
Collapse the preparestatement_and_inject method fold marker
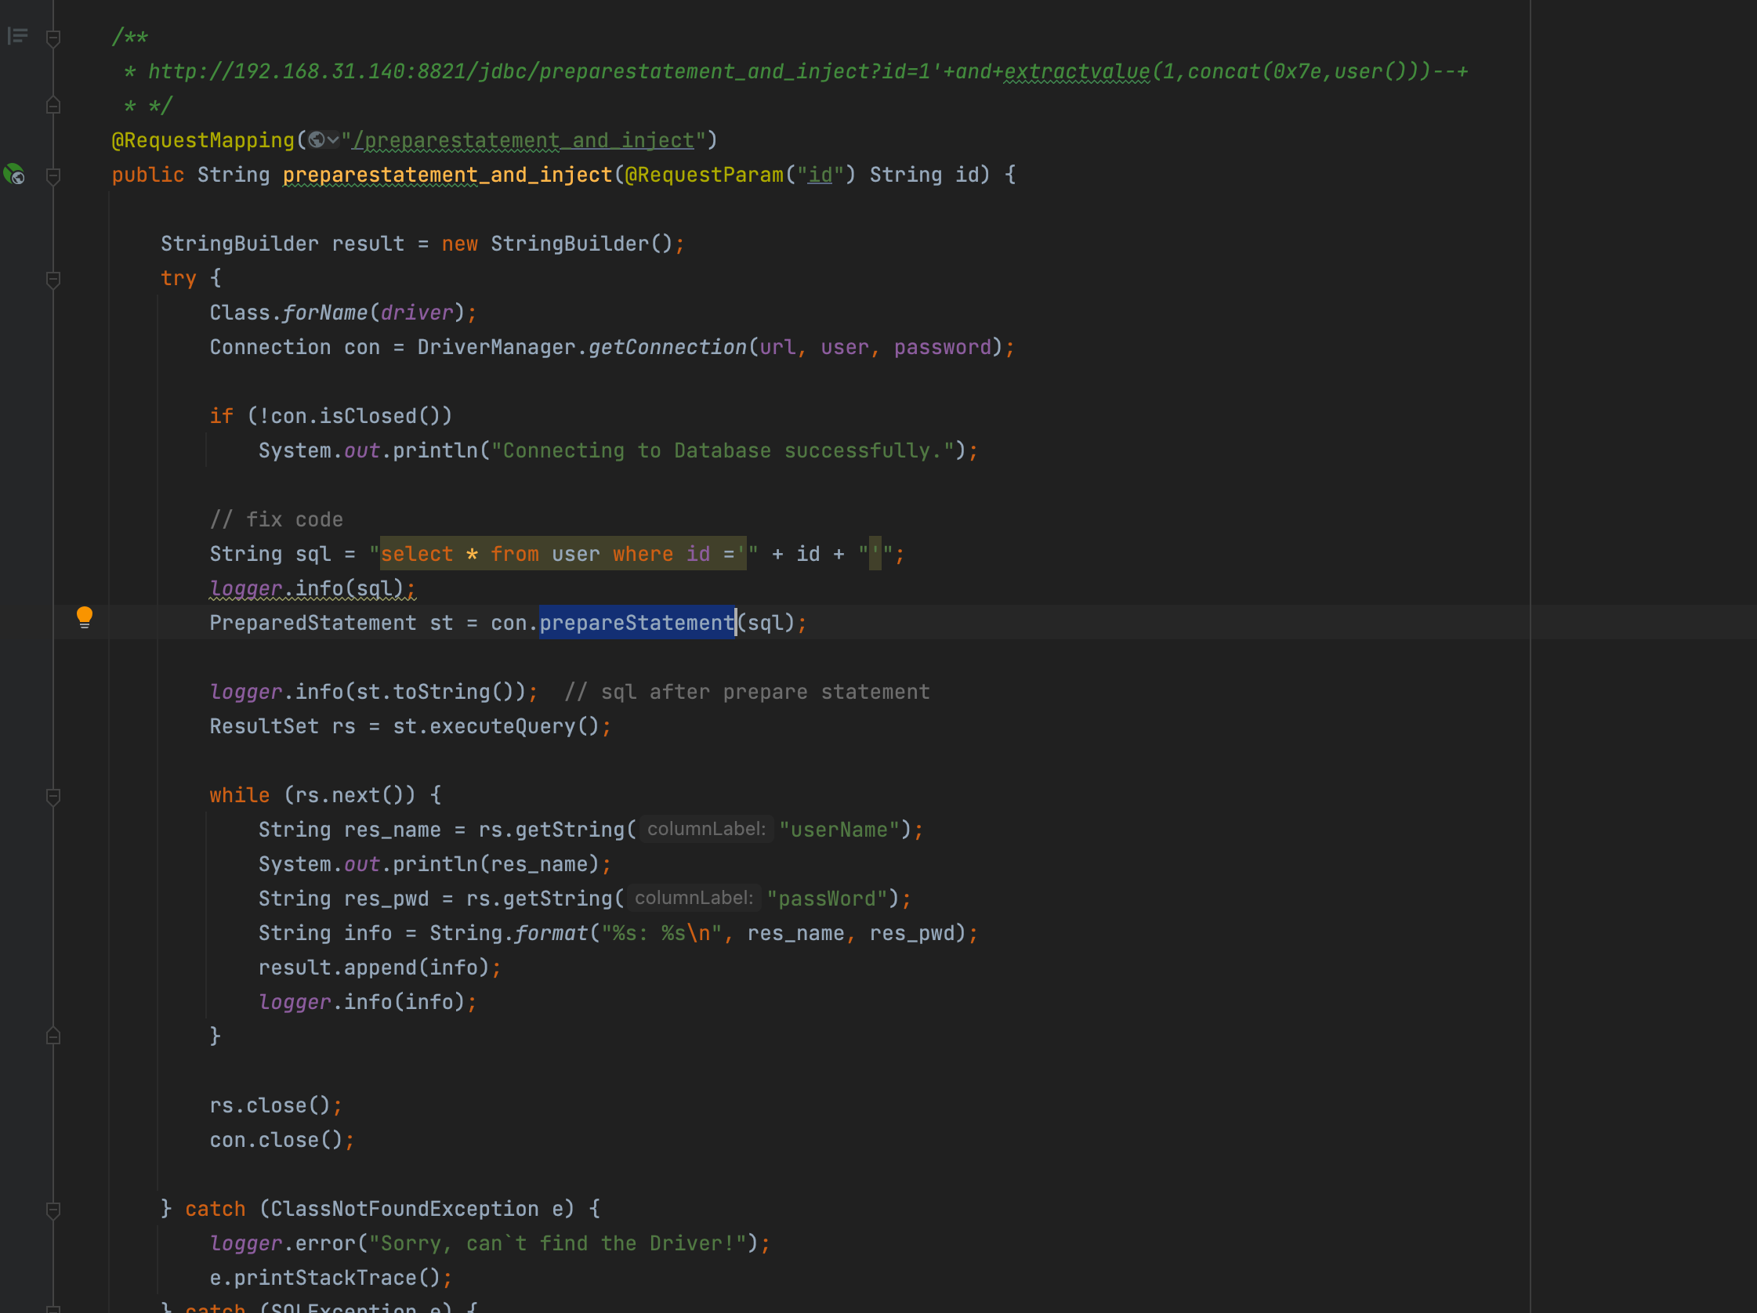pyautogui.click(x=53, y=175)
